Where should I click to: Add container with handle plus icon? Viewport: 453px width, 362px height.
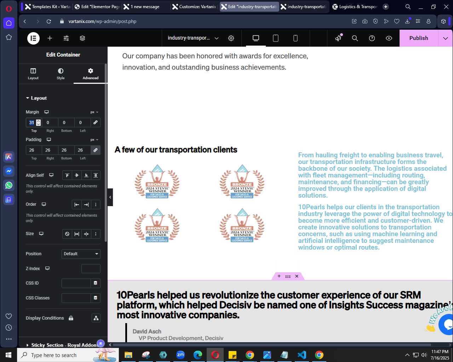point(279,276)
